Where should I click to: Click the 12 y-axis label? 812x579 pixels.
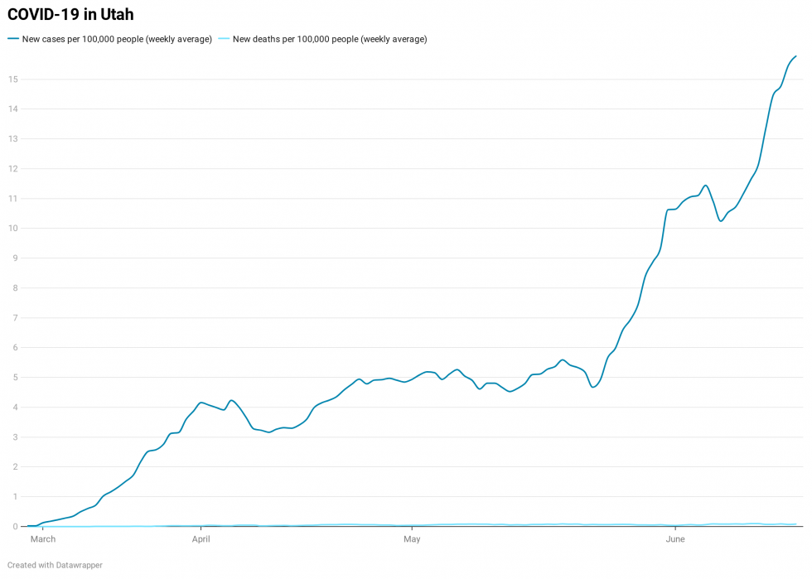click(13, 169)
